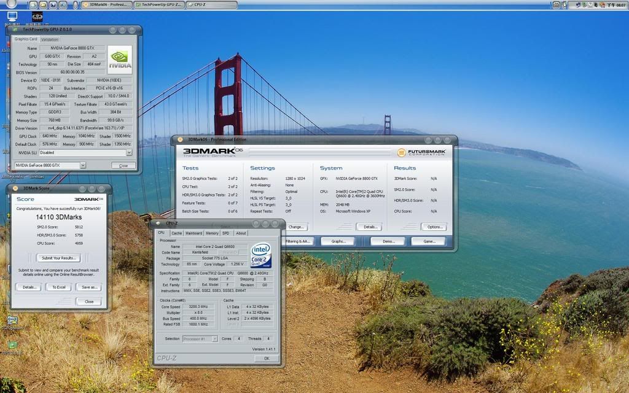Open the Cache tab in CPU-Z
Screen dimensions: 629x393
click(x=177, y=233)
